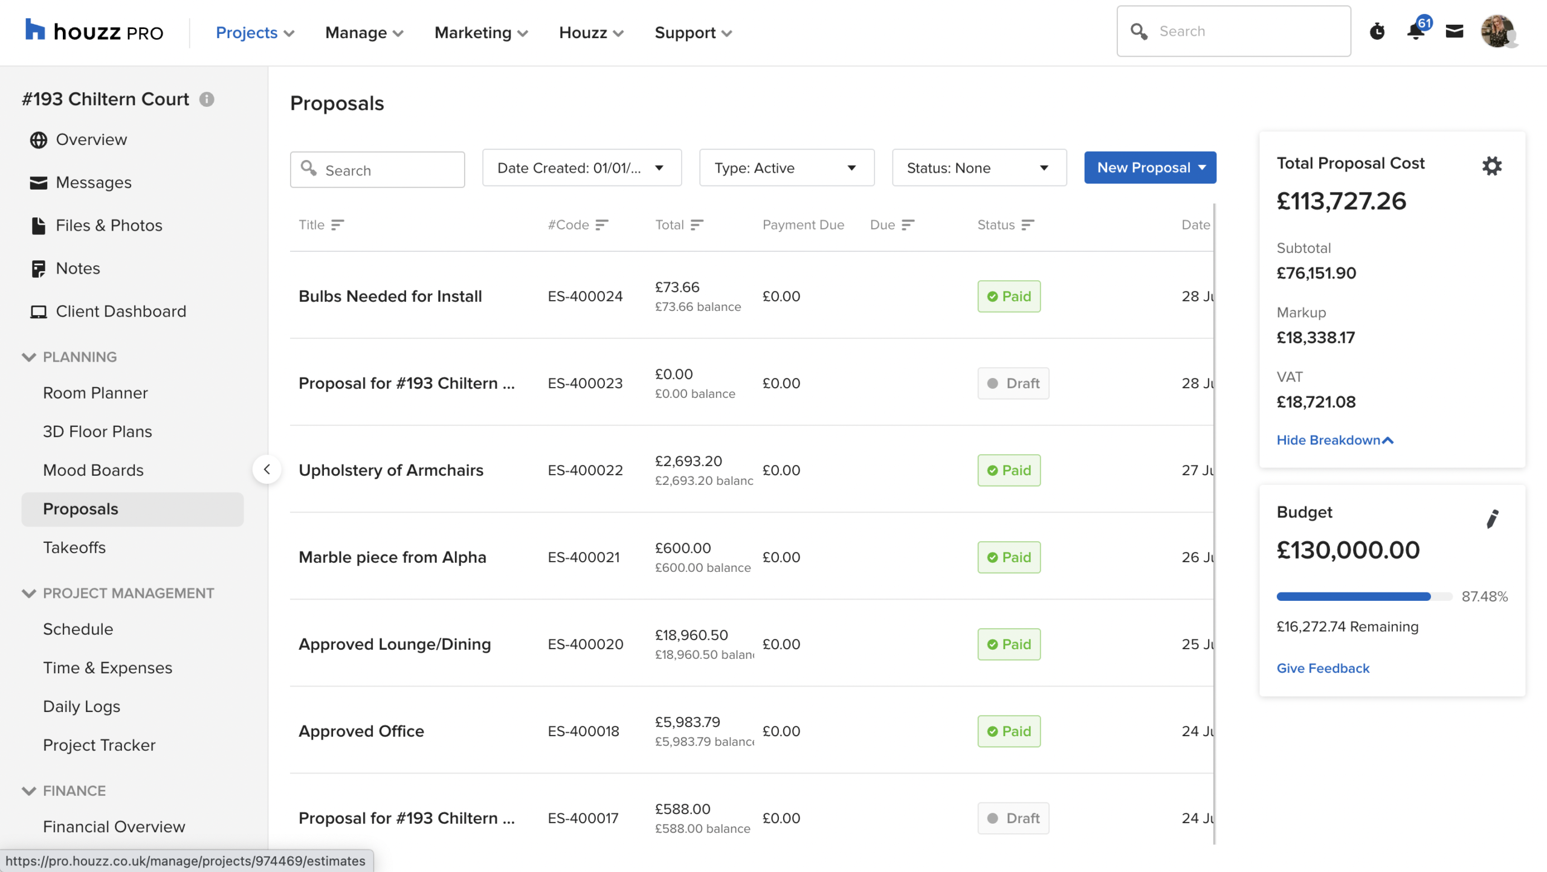Click the budget progress bar
Image resolution: width=1547 pixels, height=872 pixels.
click(x=1363, y=597)
